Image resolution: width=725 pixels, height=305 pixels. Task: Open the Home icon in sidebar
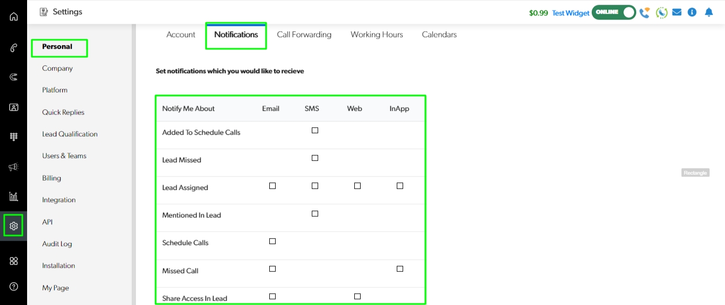coord(14,16)
